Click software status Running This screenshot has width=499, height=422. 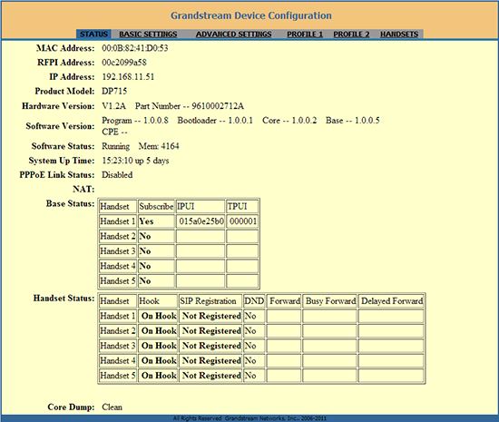[x=115, y=146]
